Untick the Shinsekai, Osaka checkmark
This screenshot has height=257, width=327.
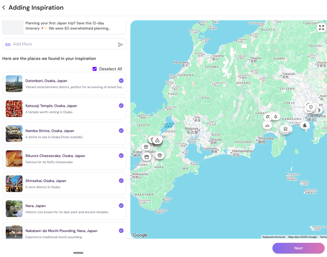pyautogui.click(x=121, y=180)
